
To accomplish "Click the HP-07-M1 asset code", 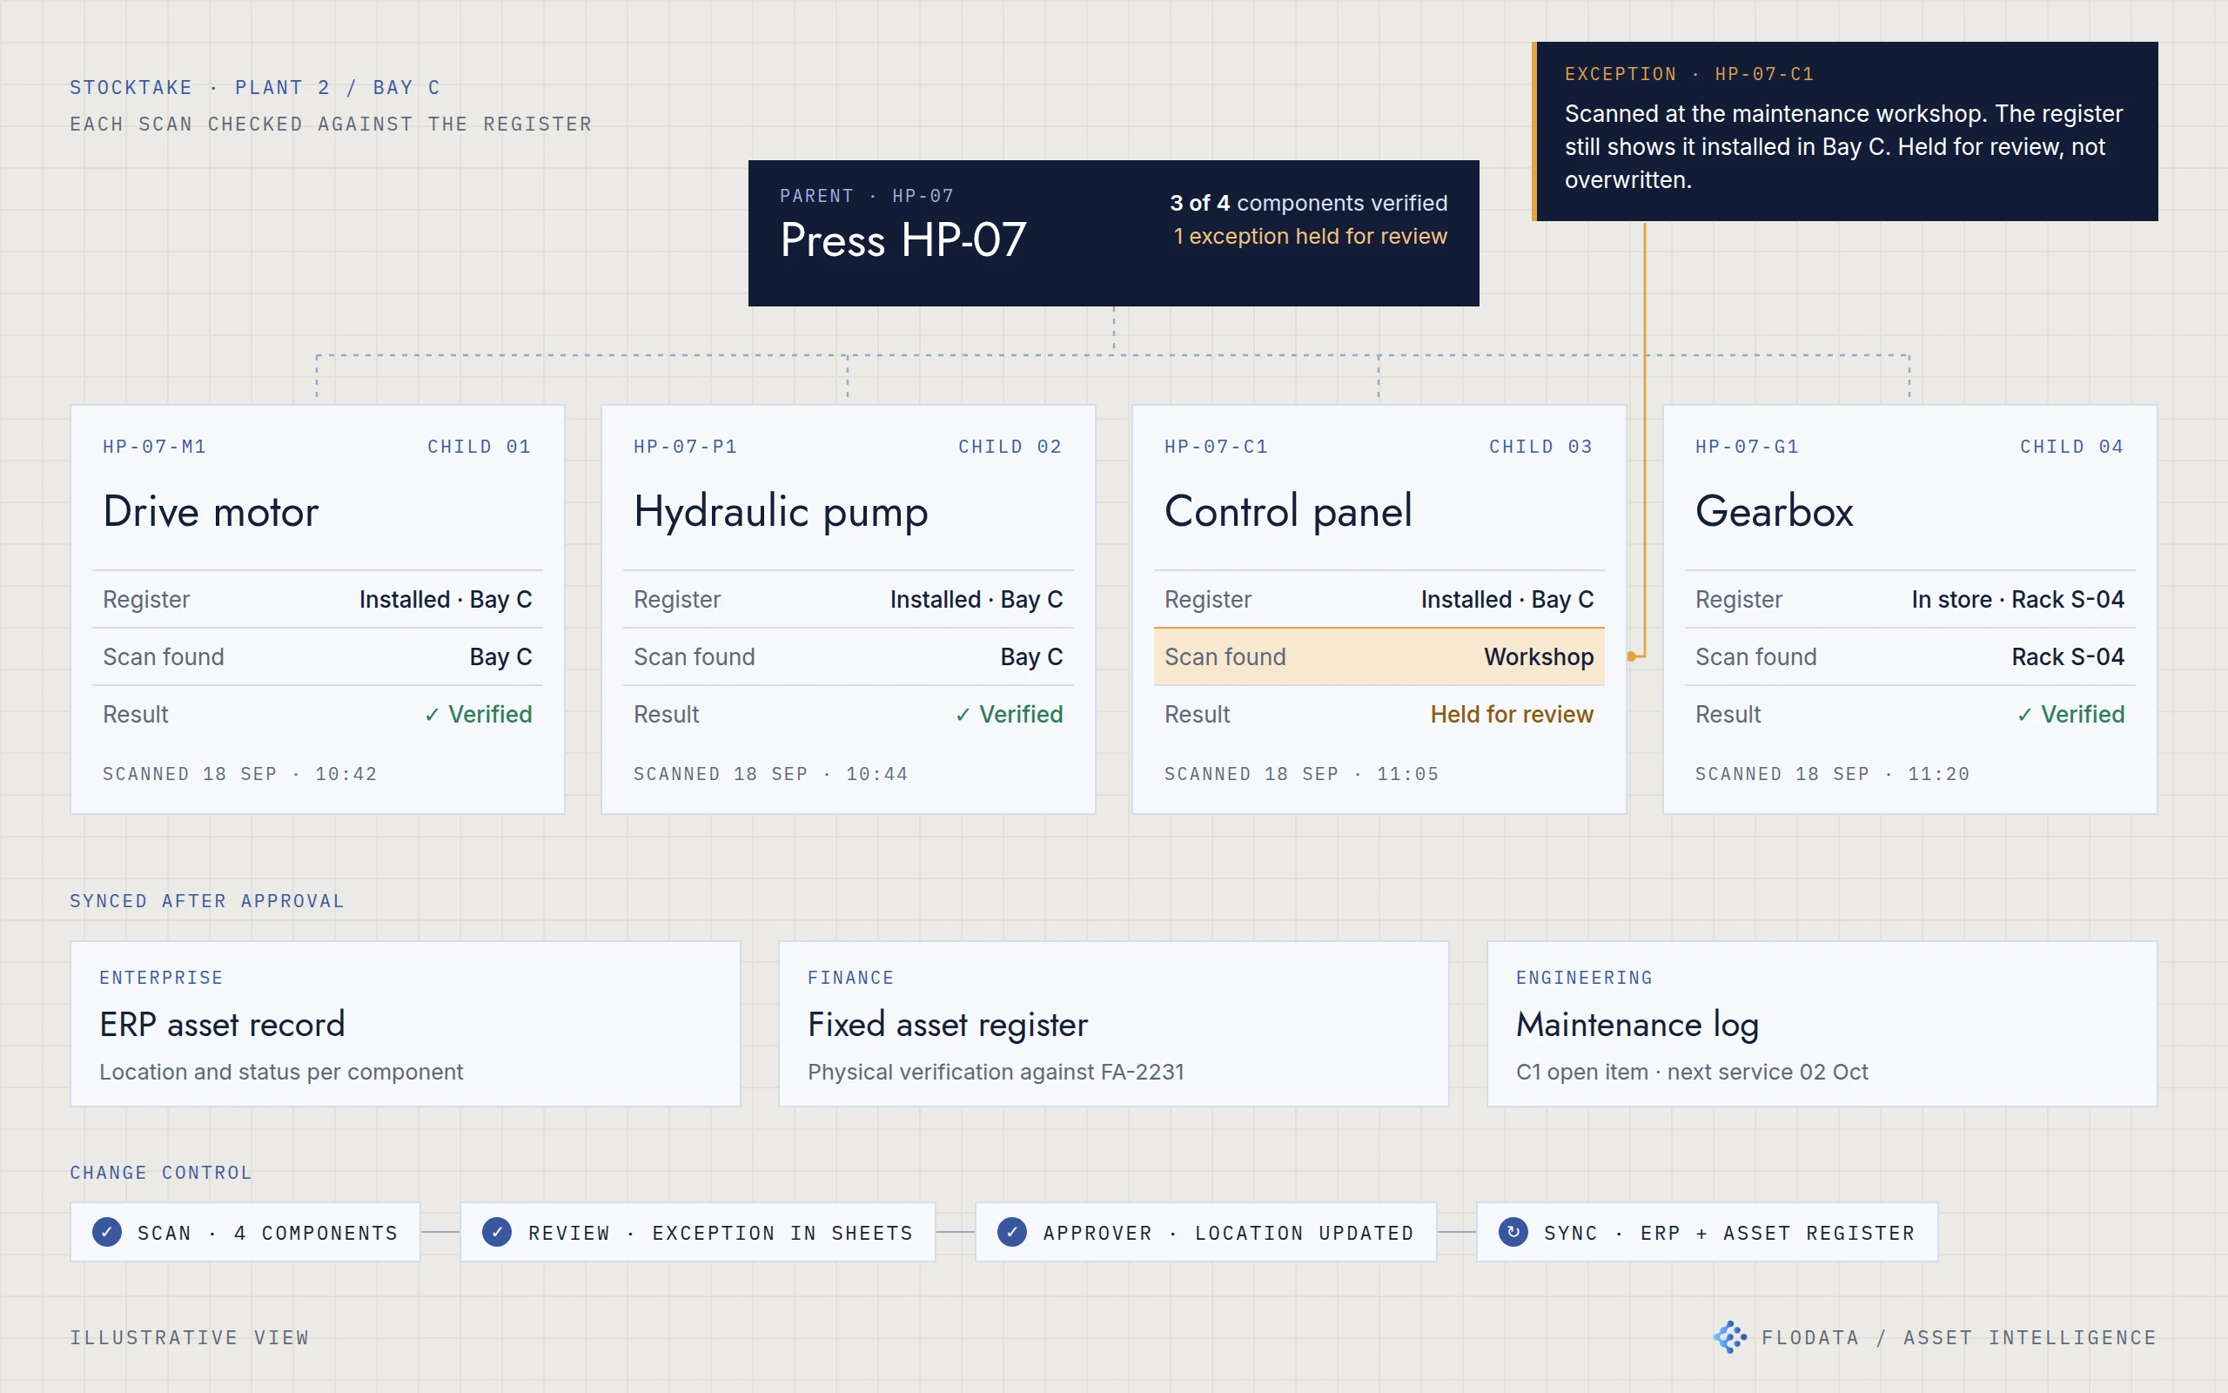I will (155, 447).
